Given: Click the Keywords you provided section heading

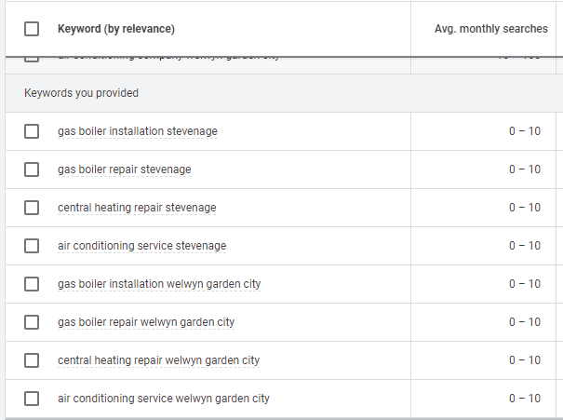Looking at the screenshot, I should pos(82,93).
